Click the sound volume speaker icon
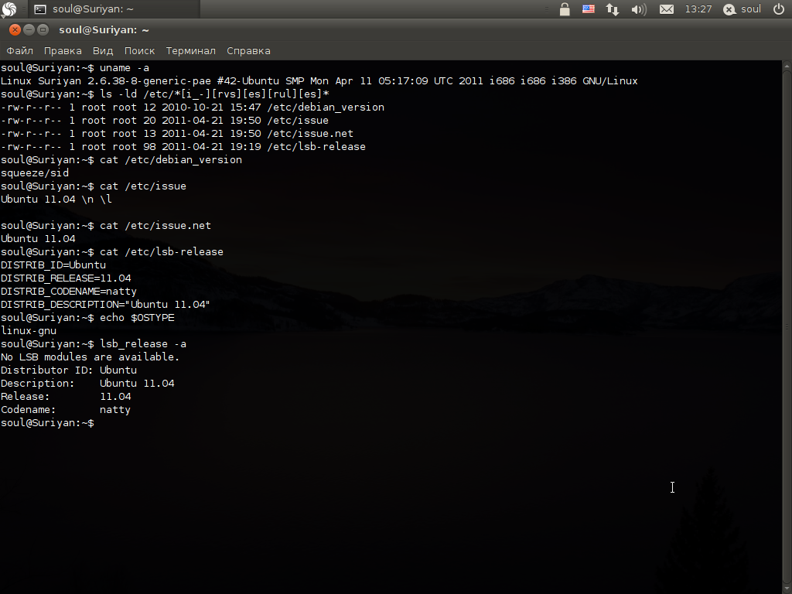 click(639, 9)
